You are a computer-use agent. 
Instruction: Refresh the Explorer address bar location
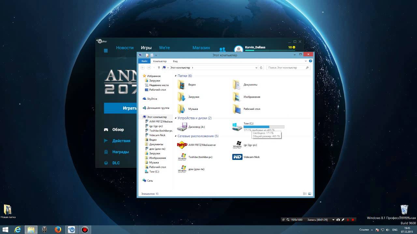tap(261, 68)
